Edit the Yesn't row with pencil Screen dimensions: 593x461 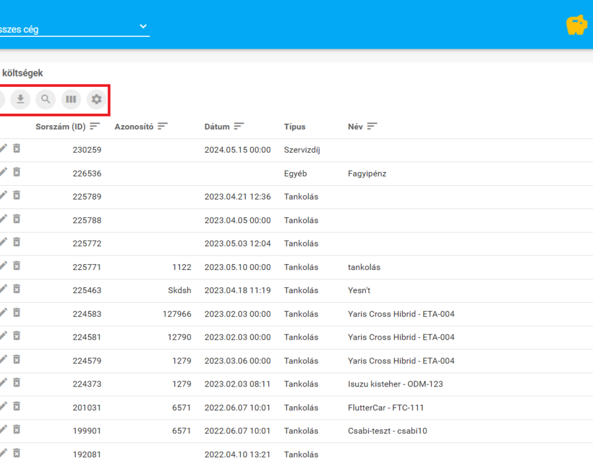[x=3, y=289]
